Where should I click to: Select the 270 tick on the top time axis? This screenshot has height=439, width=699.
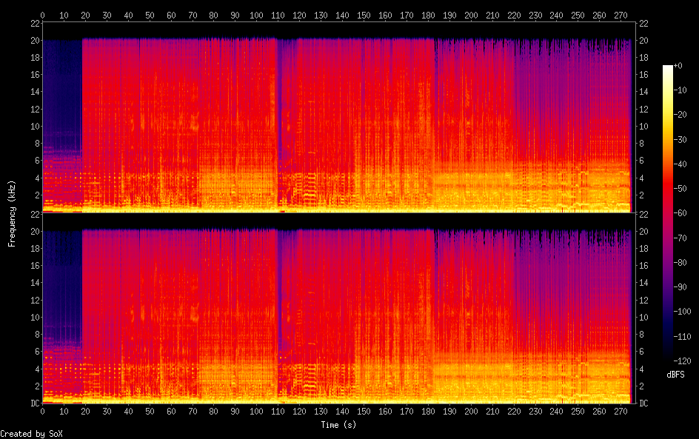621,15
